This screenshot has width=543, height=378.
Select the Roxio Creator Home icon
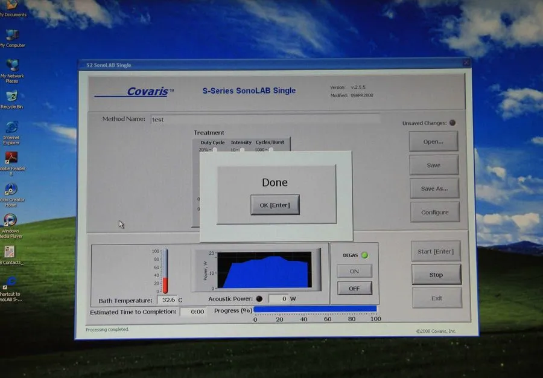click(11, 195)
